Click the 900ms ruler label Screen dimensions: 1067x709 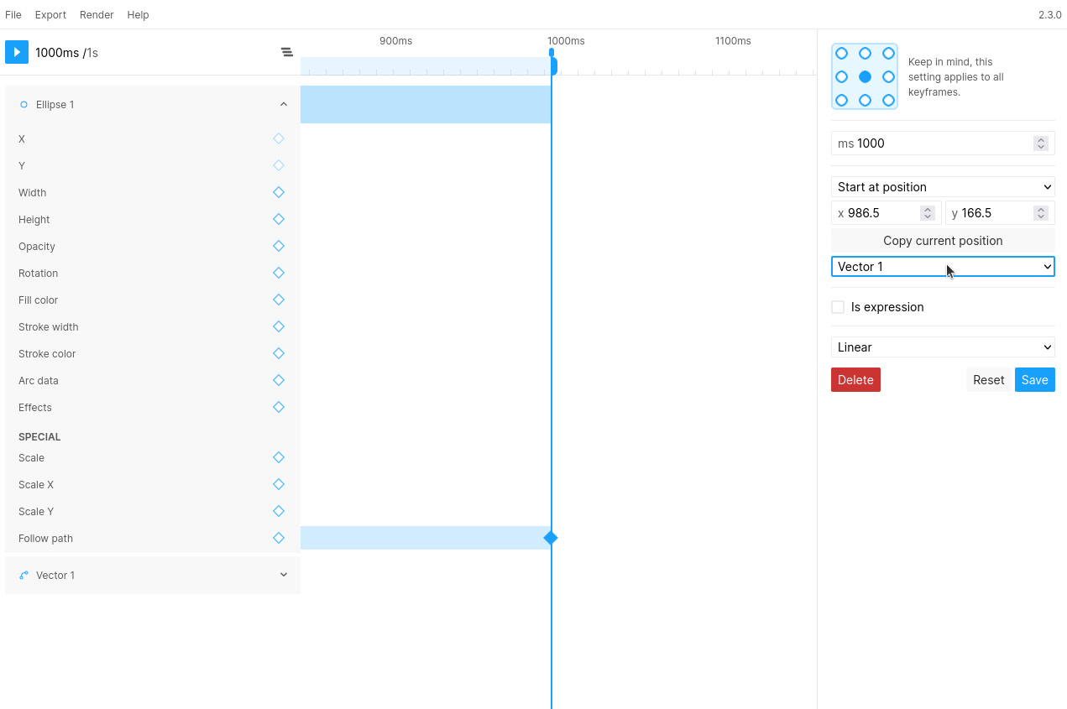395,41
